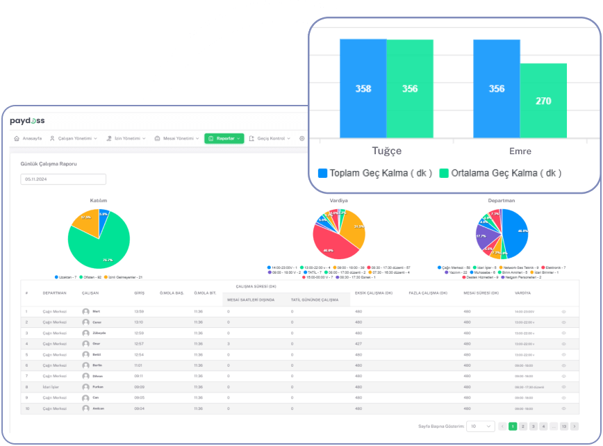Click Mert's avatar icon in table
This screenshot has width=603, height=446.
point(86,311)
